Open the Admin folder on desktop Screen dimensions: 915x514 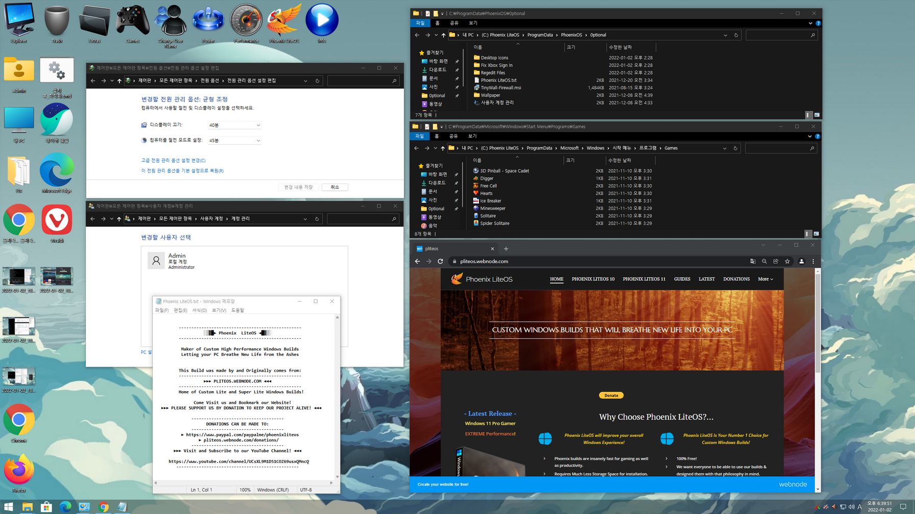[x=19, y=75]
